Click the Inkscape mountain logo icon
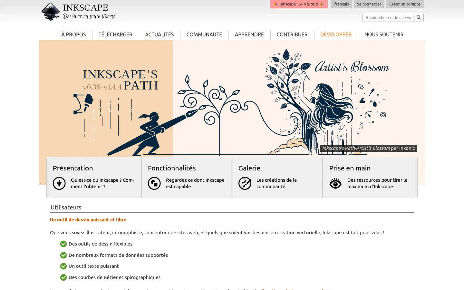 click(x=51, y=12)
